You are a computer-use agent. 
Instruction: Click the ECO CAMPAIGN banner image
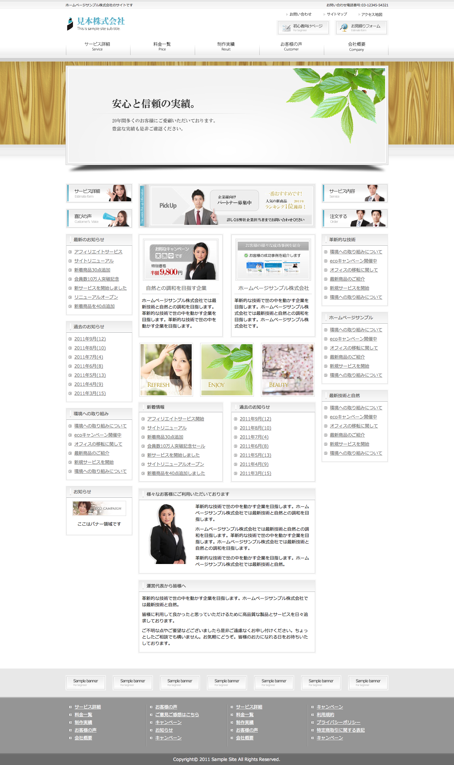tap(99, 508)
